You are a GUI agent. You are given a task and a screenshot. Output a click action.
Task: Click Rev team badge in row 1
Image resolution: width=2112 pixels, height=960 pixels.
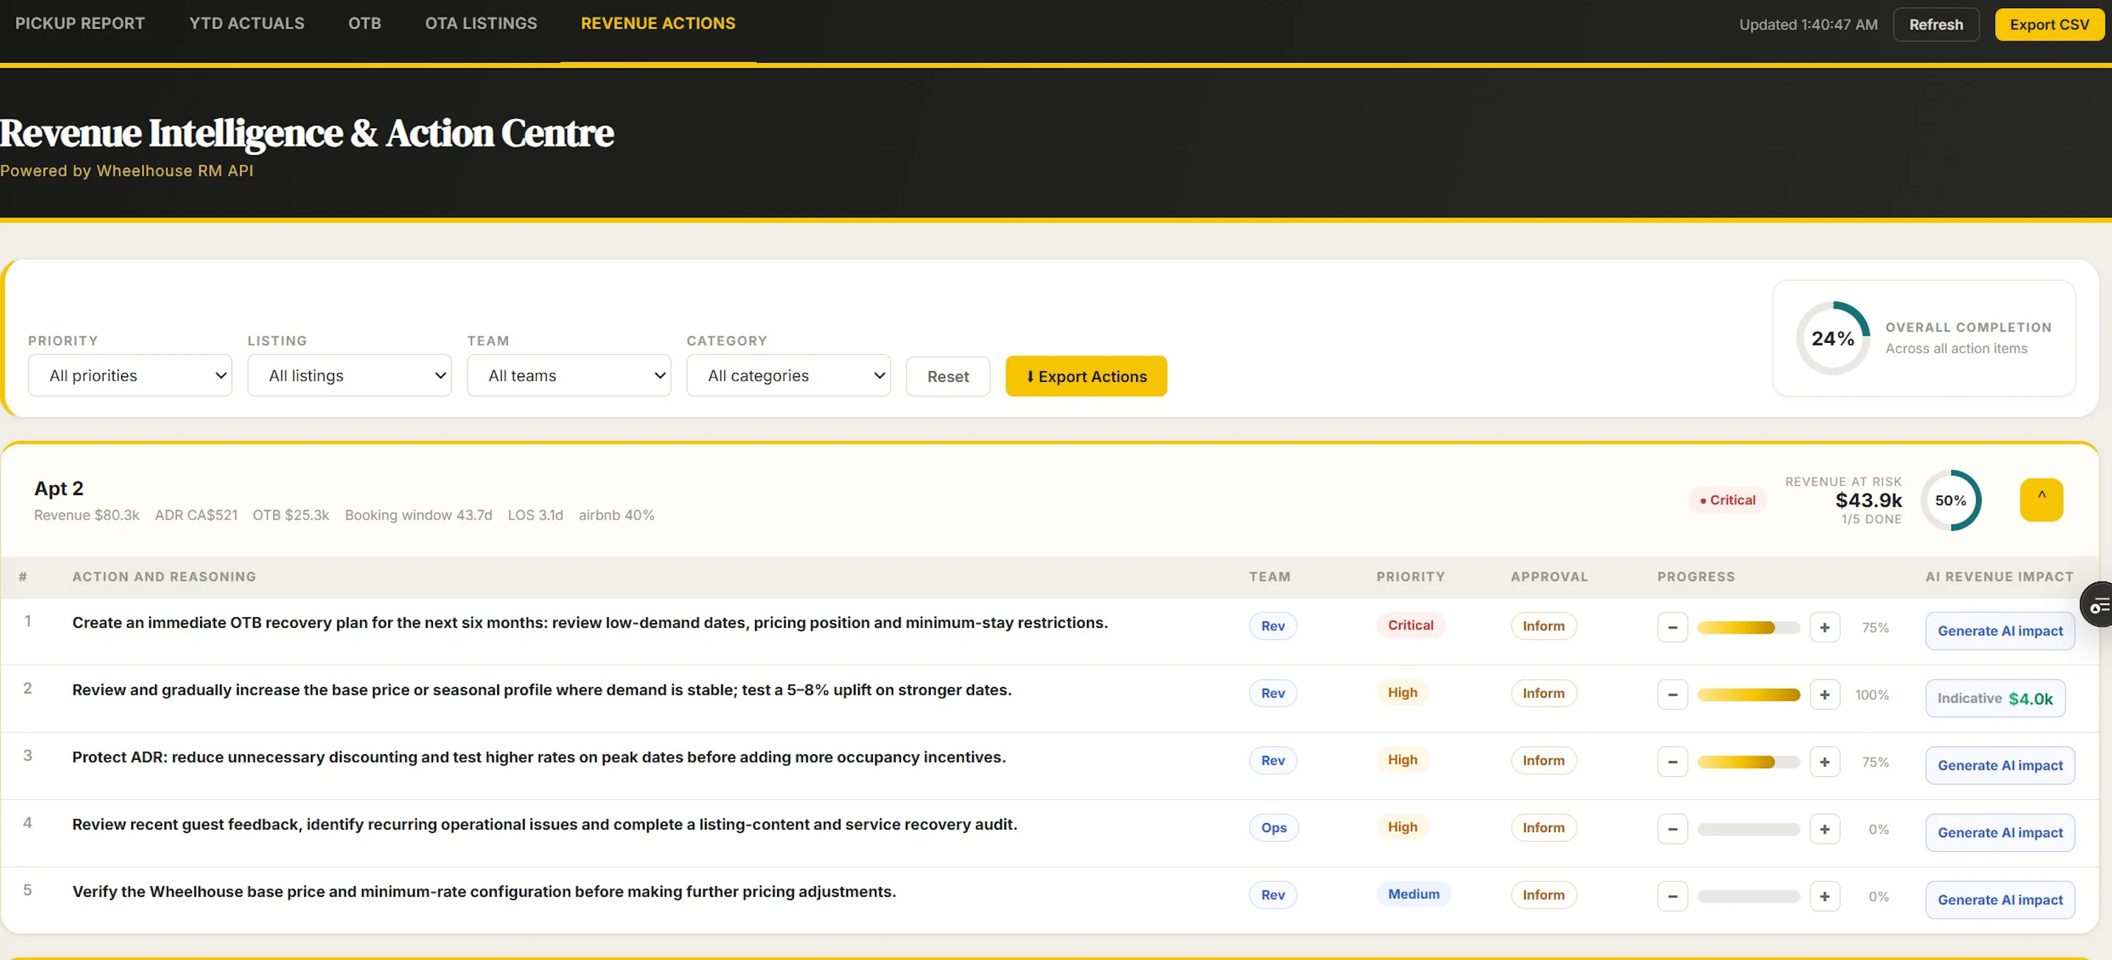pyautogui.click(x=1273, y=626)
